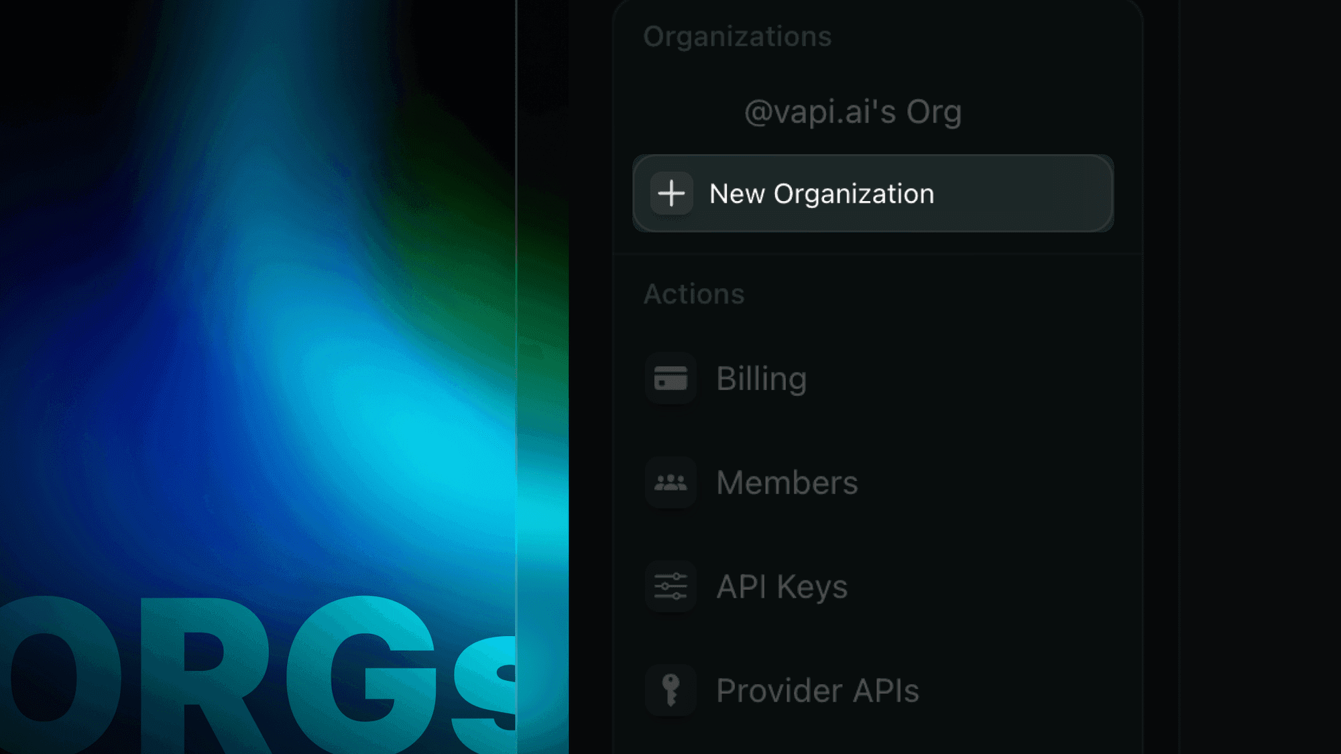Click the New Organization label text
This screenshot has width=1341, height=754.
tap(821, 194)
